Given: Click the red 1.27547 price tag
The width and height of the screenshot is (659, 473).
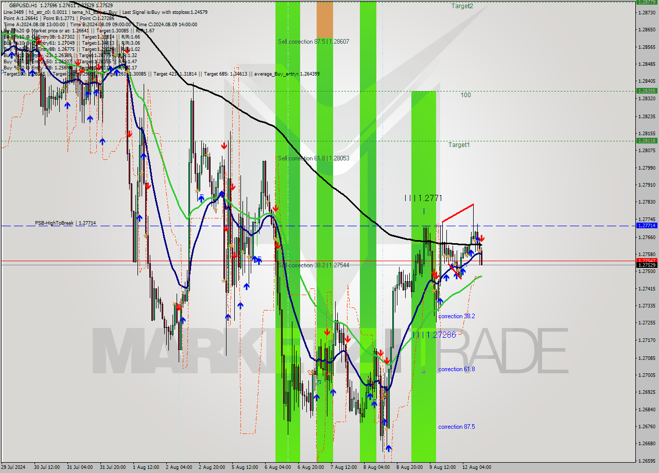Looking at the screenshot, I should point(647,261).
